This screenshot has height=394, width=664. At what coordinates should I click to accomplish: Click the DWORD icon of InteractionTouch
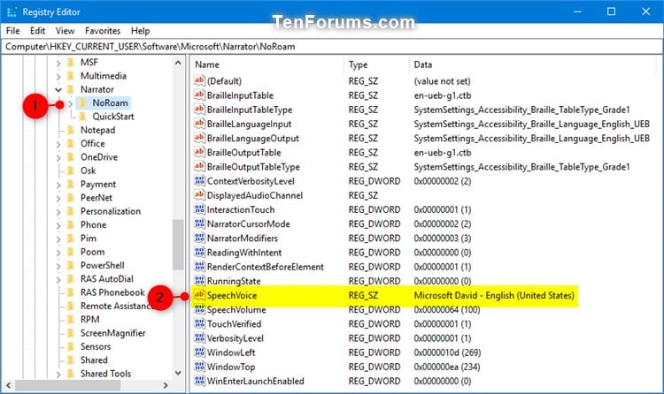pos(199,209)
